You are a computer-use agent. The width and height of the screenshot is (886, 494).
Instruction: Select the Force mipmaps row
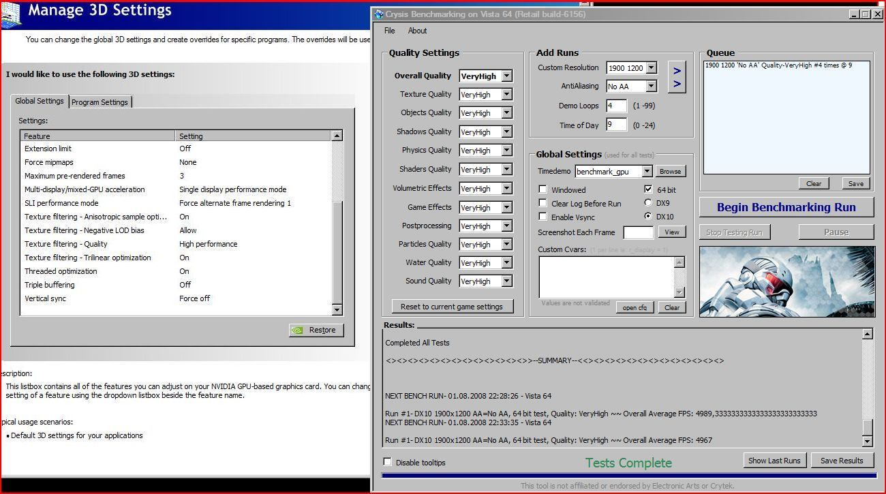(176, 162)
